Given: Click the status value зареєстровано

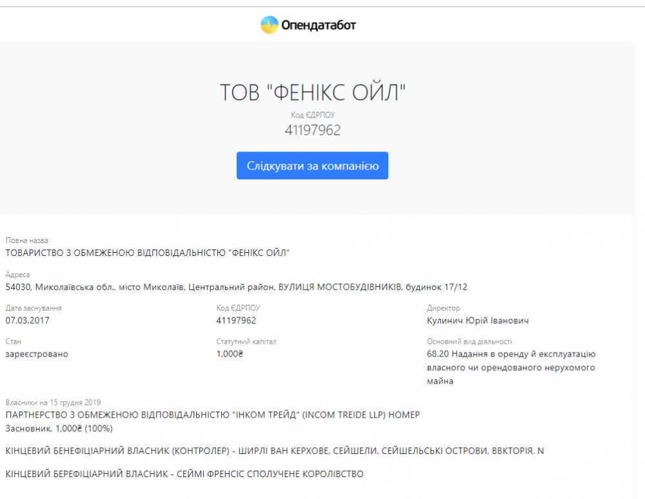Looking at the screenshot, I should [x=37, y=354].
